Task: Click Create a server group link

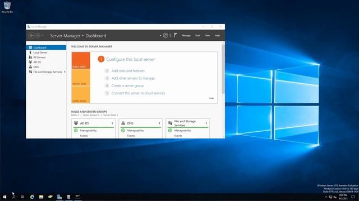Action: tap(127, 85)
